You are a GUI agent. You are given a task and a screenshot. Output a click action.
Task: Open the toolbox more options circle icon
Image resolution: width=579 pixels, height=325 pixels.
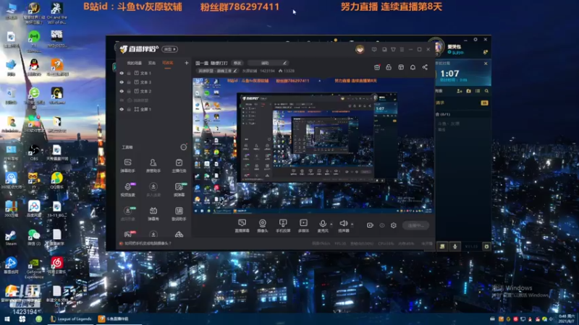[x=183, y=147]
